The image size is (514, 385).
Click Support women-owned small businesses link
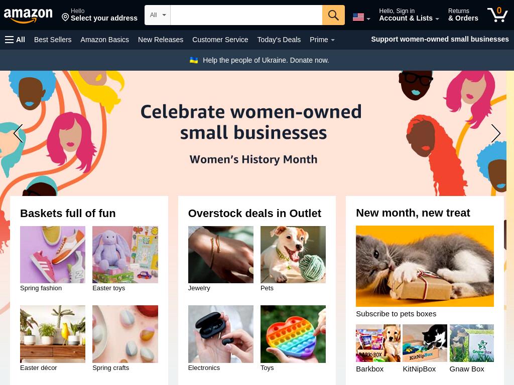click(440, 39)
